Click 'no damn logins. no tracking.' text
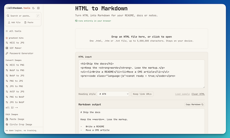Viewport: 230px width, 138px height. [x=21, y=130]
